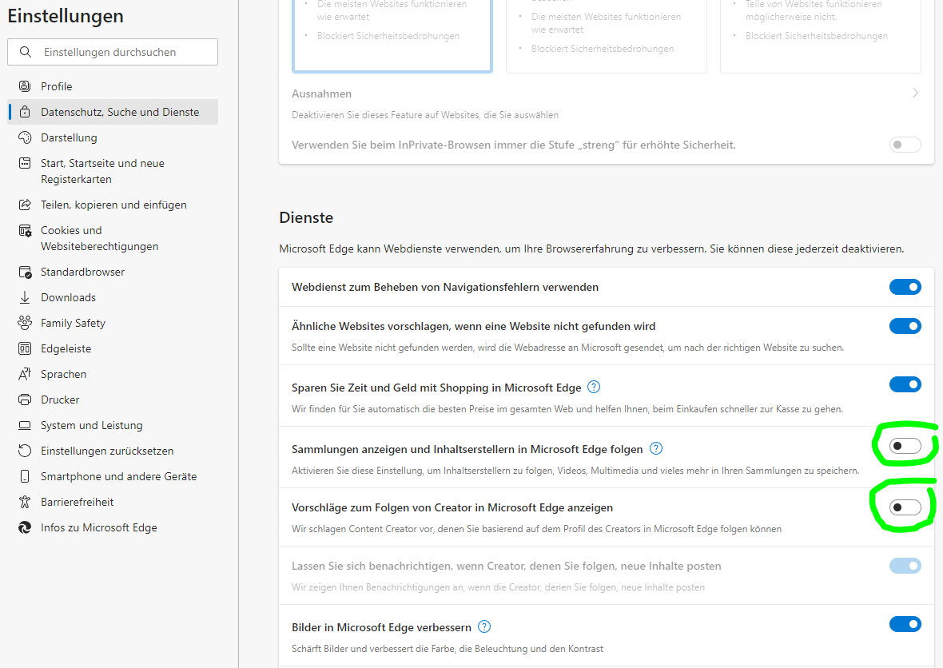Viewport: 943px width, 668px height.
Task: Click the Einstellungen page title
Action: [x=66, y=16]
